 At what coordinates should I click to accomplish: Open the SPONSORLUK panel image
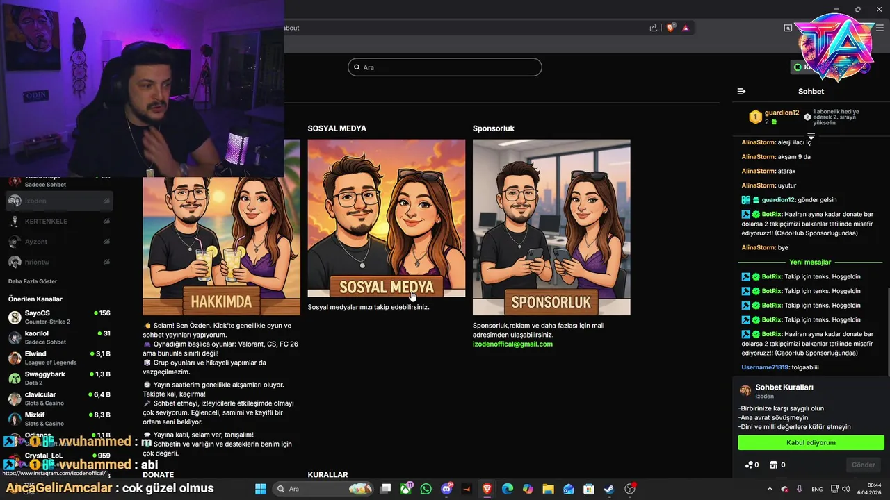(551, 227)
